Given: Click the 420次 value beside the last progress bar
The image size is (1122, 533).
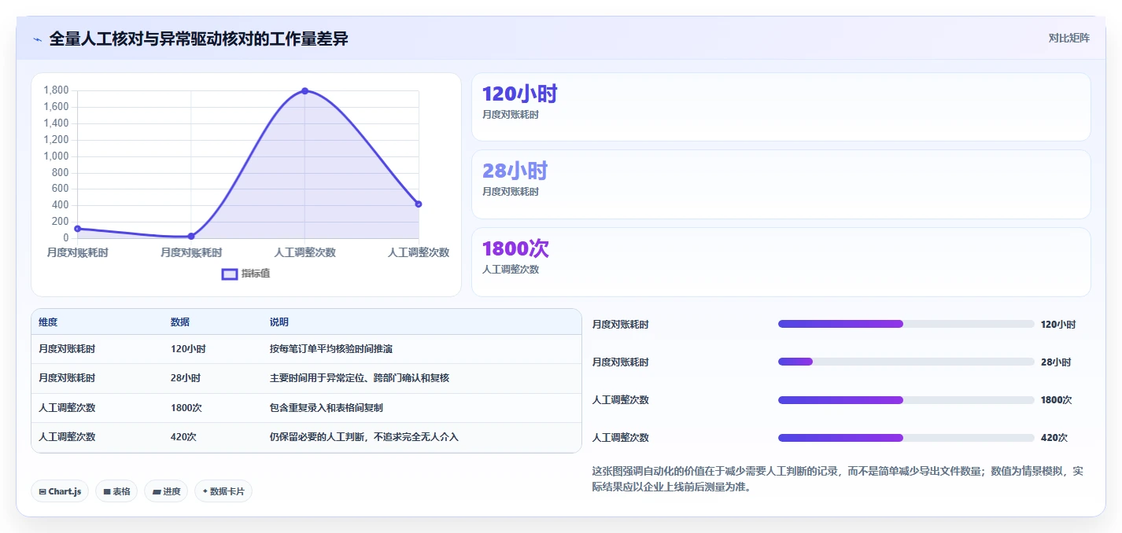Looking at the screenshot, I should tap(1054, 438).
